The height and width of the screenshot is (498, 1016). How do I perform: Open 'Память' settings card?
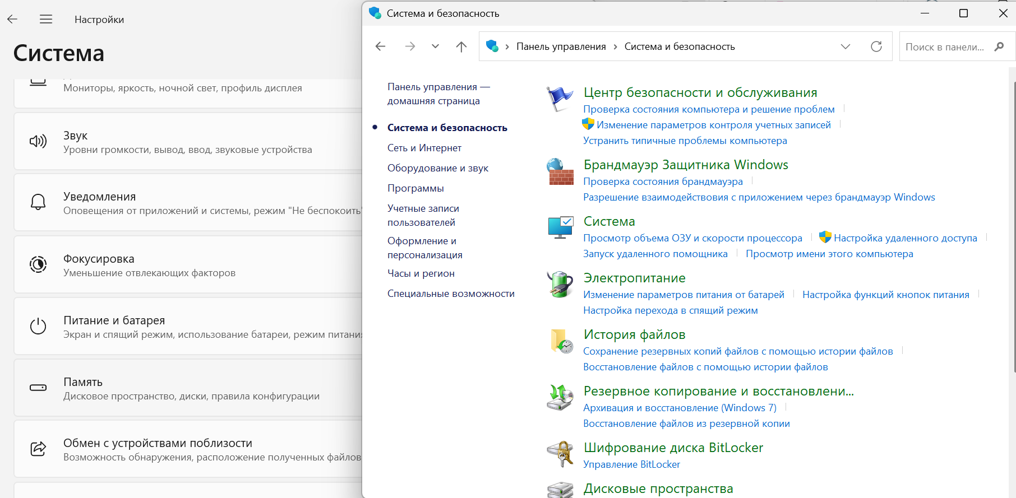pyautogui.click(x=188, y=388)
